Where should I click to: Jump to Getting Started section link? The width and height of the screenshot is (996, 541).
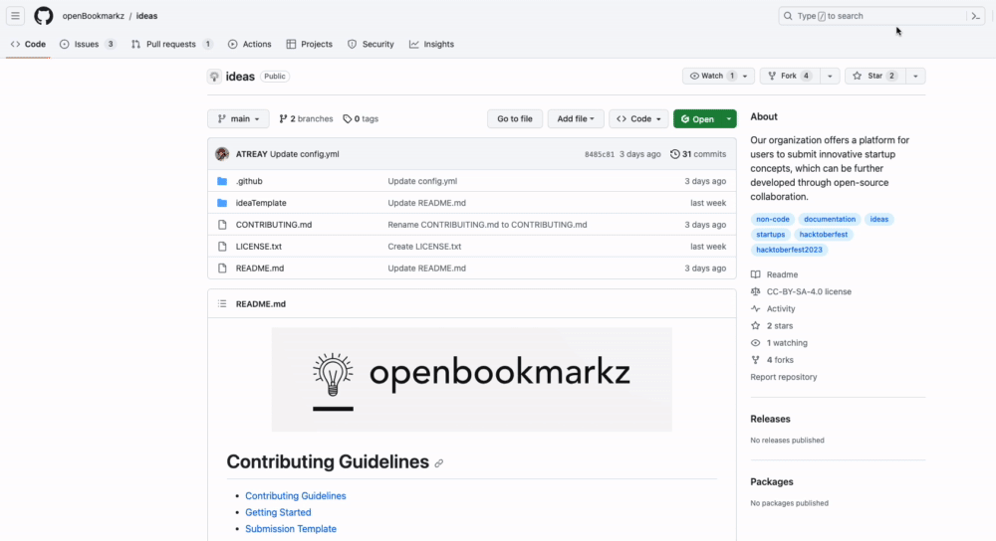pos(278,512)
